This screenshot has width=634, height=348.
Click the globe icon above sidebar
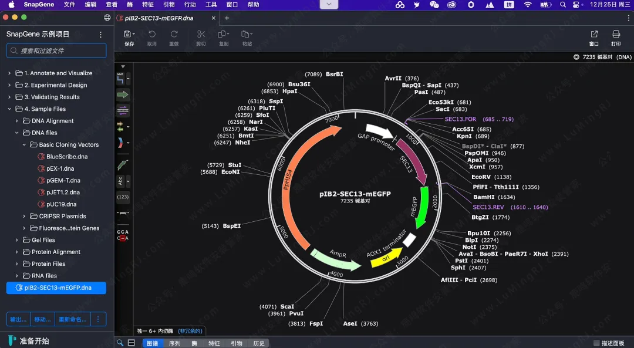tap(107, 18)
